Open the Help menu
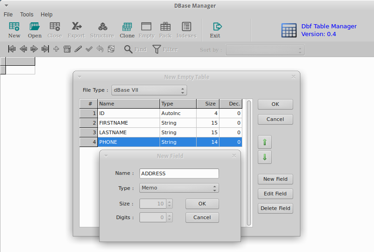The image size is (374, 252). point(47,15)
